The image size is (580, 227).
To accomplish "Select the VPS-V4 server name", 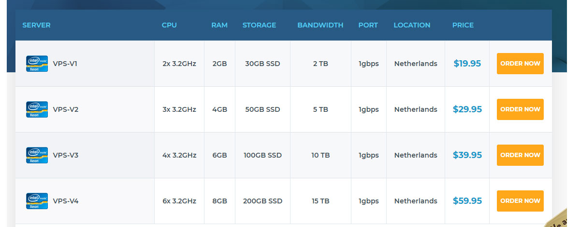I will (66, 201).
